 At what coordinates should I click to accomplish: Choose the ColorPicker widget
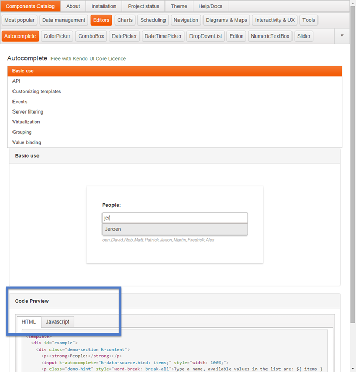coord(57,36)
